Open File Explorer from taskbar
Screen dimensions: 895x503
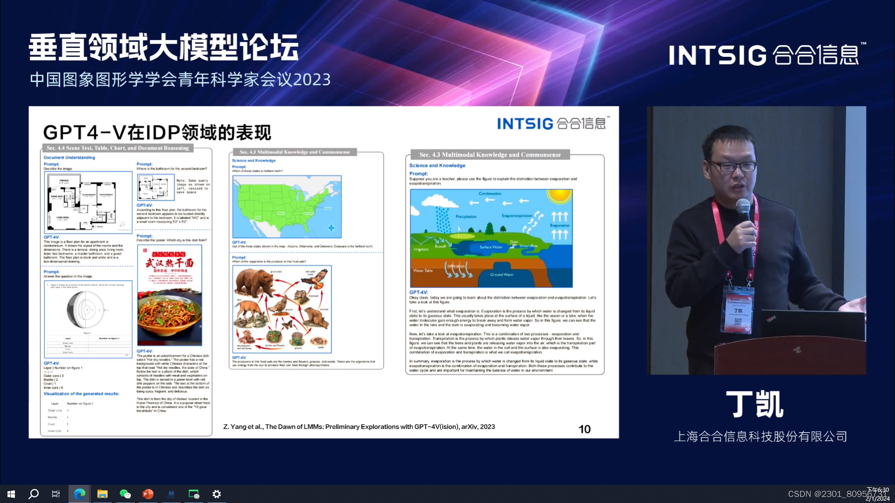point(103,494)
